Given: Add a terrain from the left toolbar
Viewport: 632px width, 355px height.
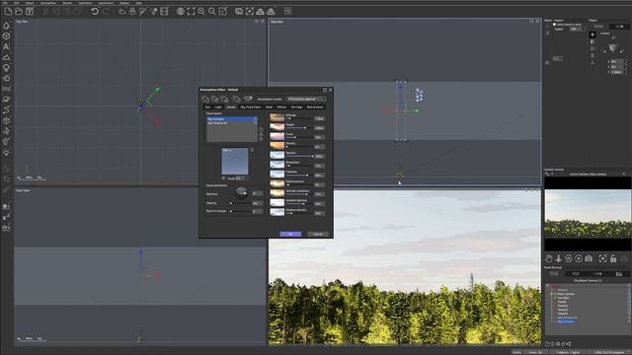Looking at the screenshot, I should point(6,57).
